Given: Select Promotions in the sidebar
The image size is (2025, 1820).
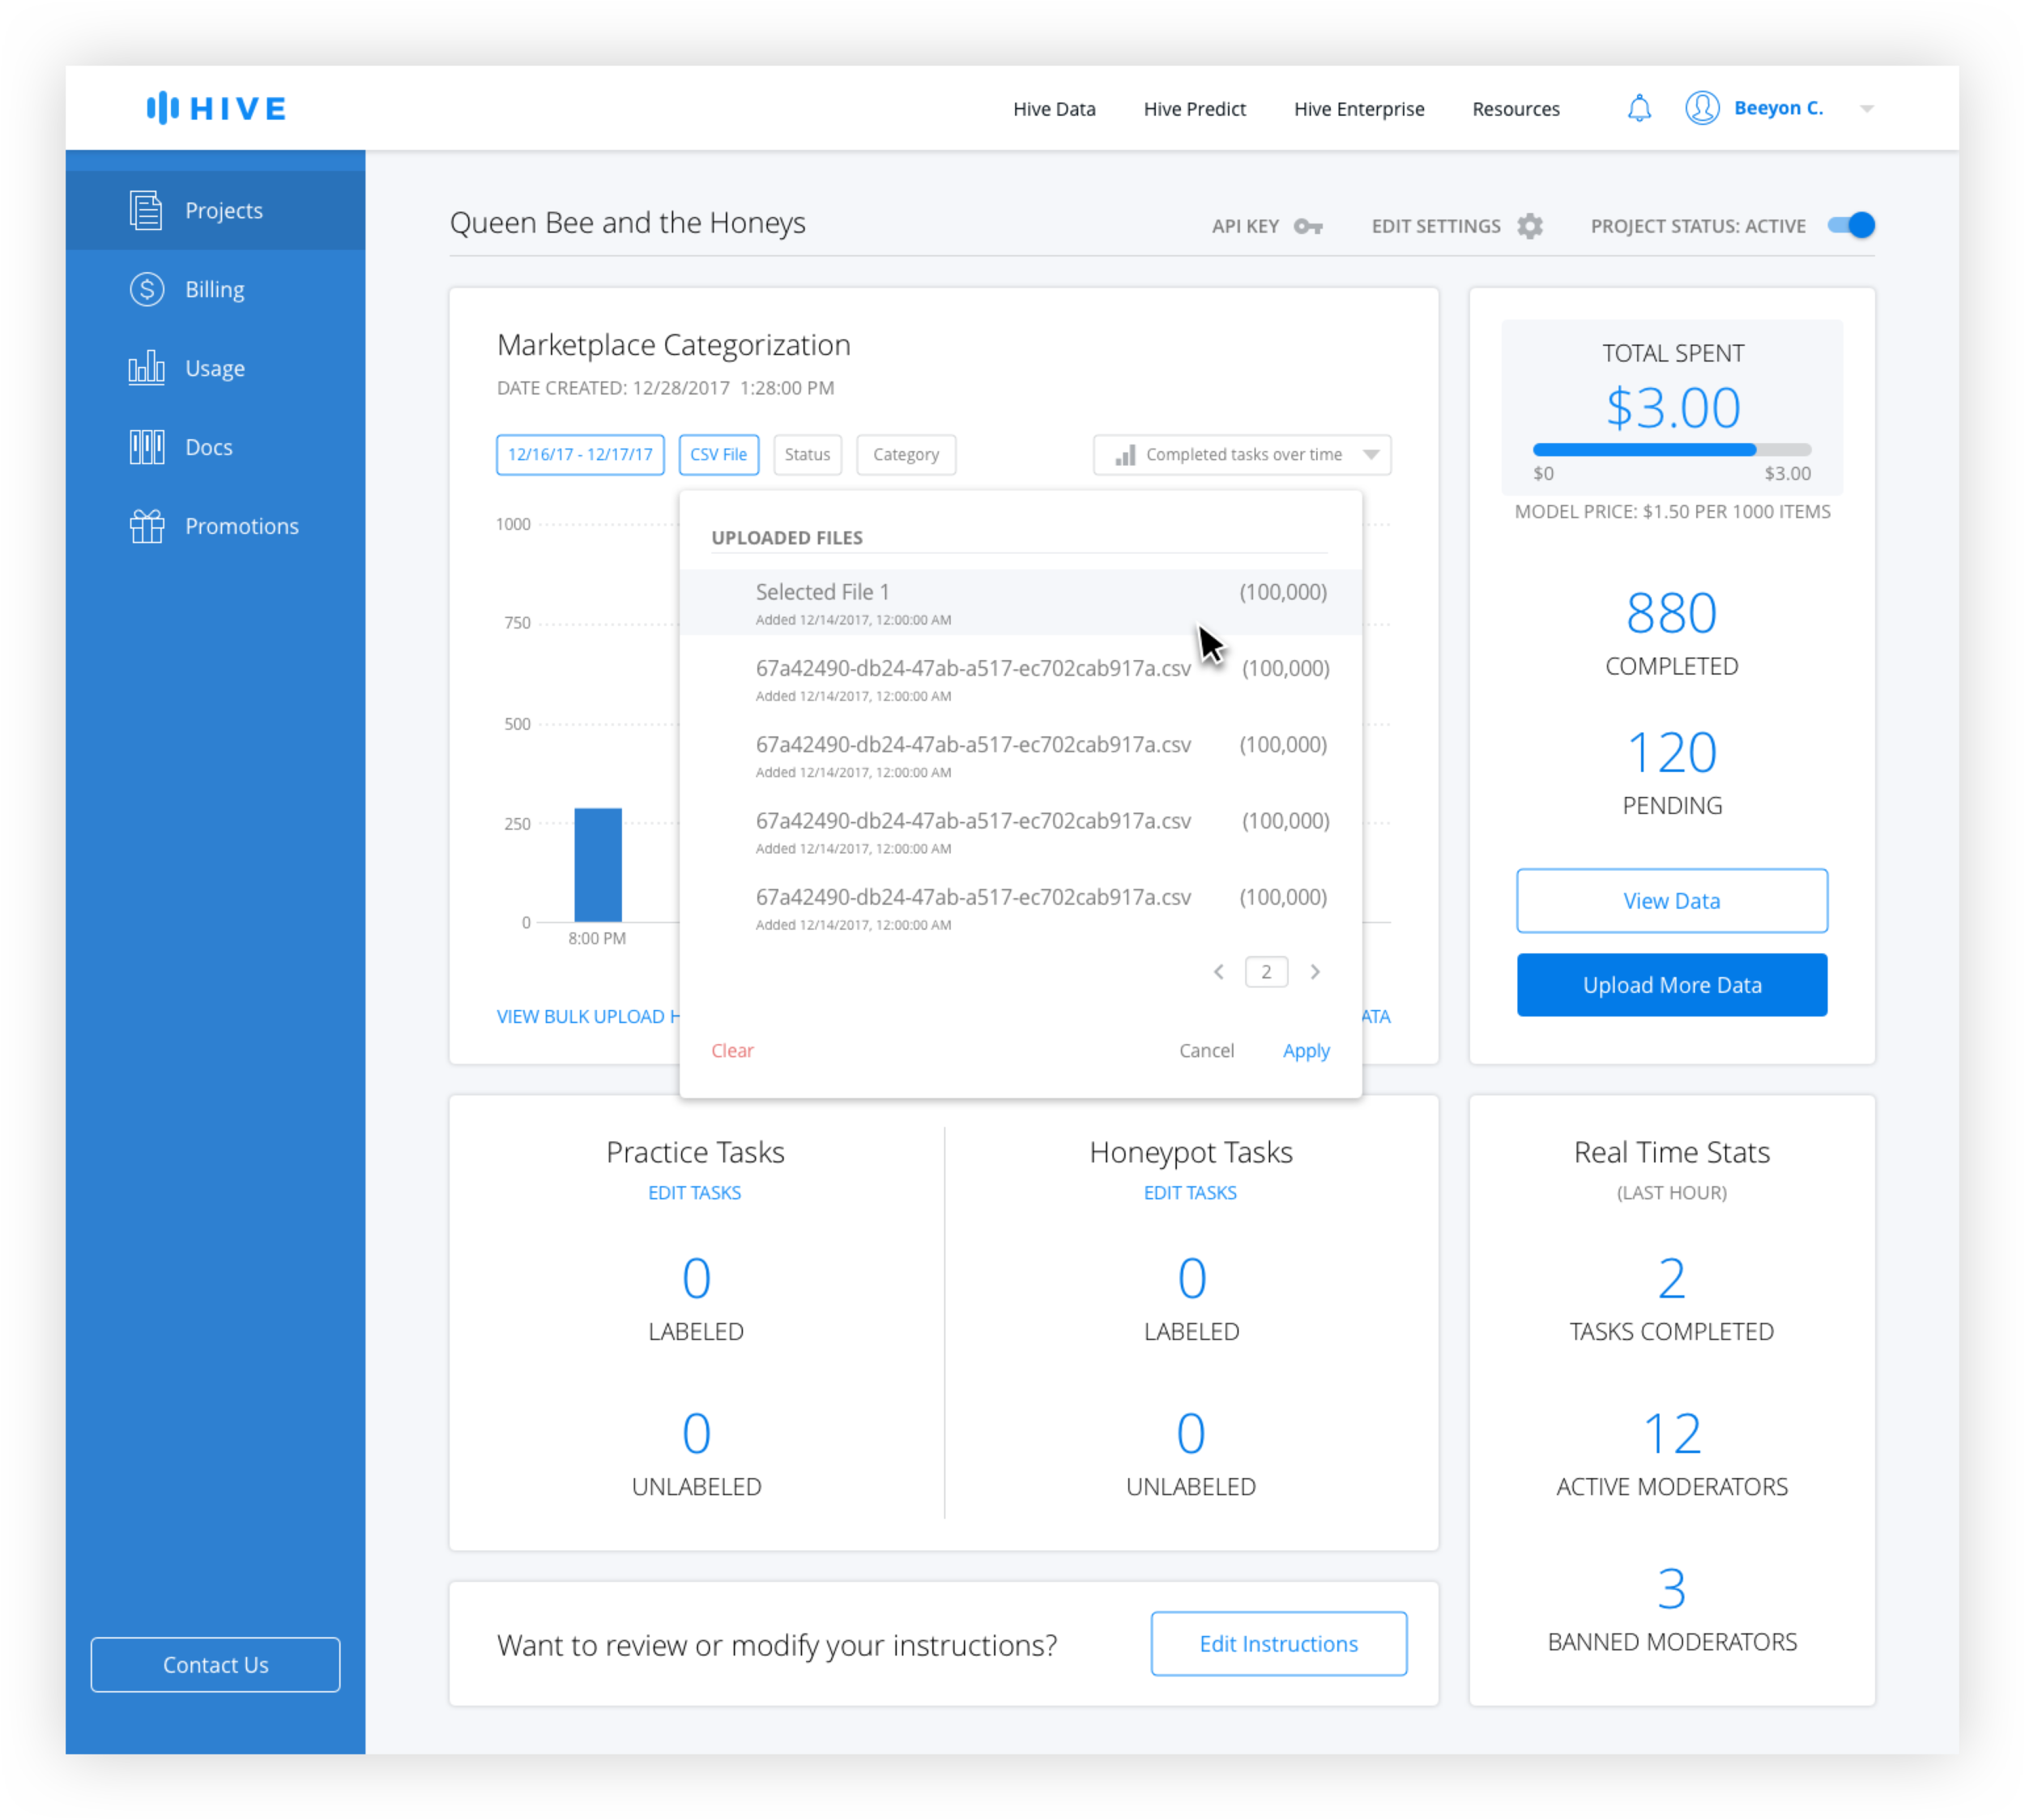Looking at the screenshot, I should point(215,526).
